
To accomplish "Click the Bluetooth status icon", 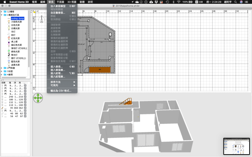I will pyautogui.click(x=172, y=2).
